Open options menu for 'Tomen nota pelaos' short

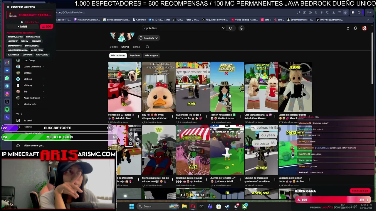241,117
